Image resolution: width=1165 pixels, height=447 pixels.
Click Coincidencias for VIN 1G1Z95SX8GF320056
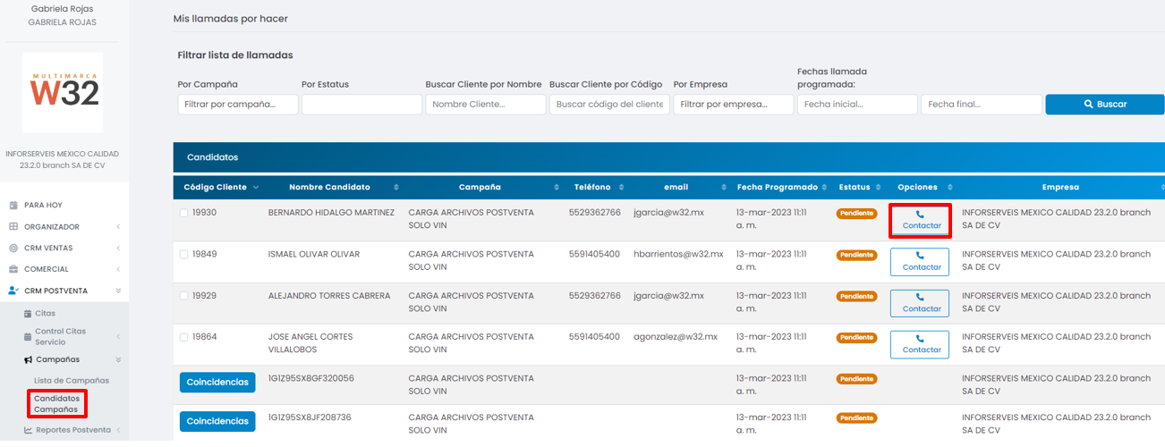point(217,382)
